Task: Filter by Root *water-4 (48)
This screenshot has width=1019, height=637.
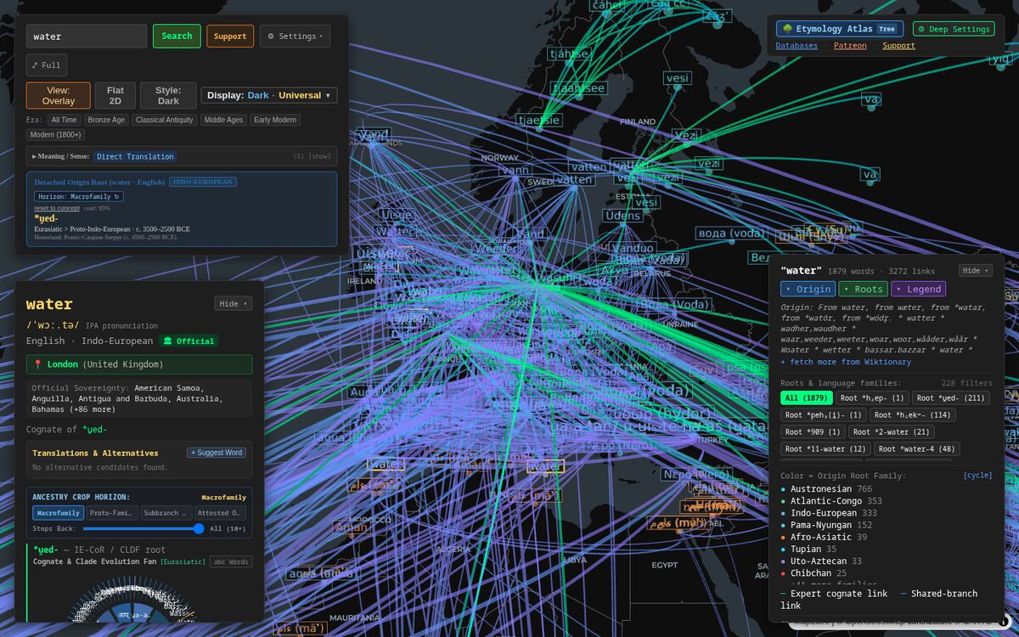Action: (x=917, y=448)
